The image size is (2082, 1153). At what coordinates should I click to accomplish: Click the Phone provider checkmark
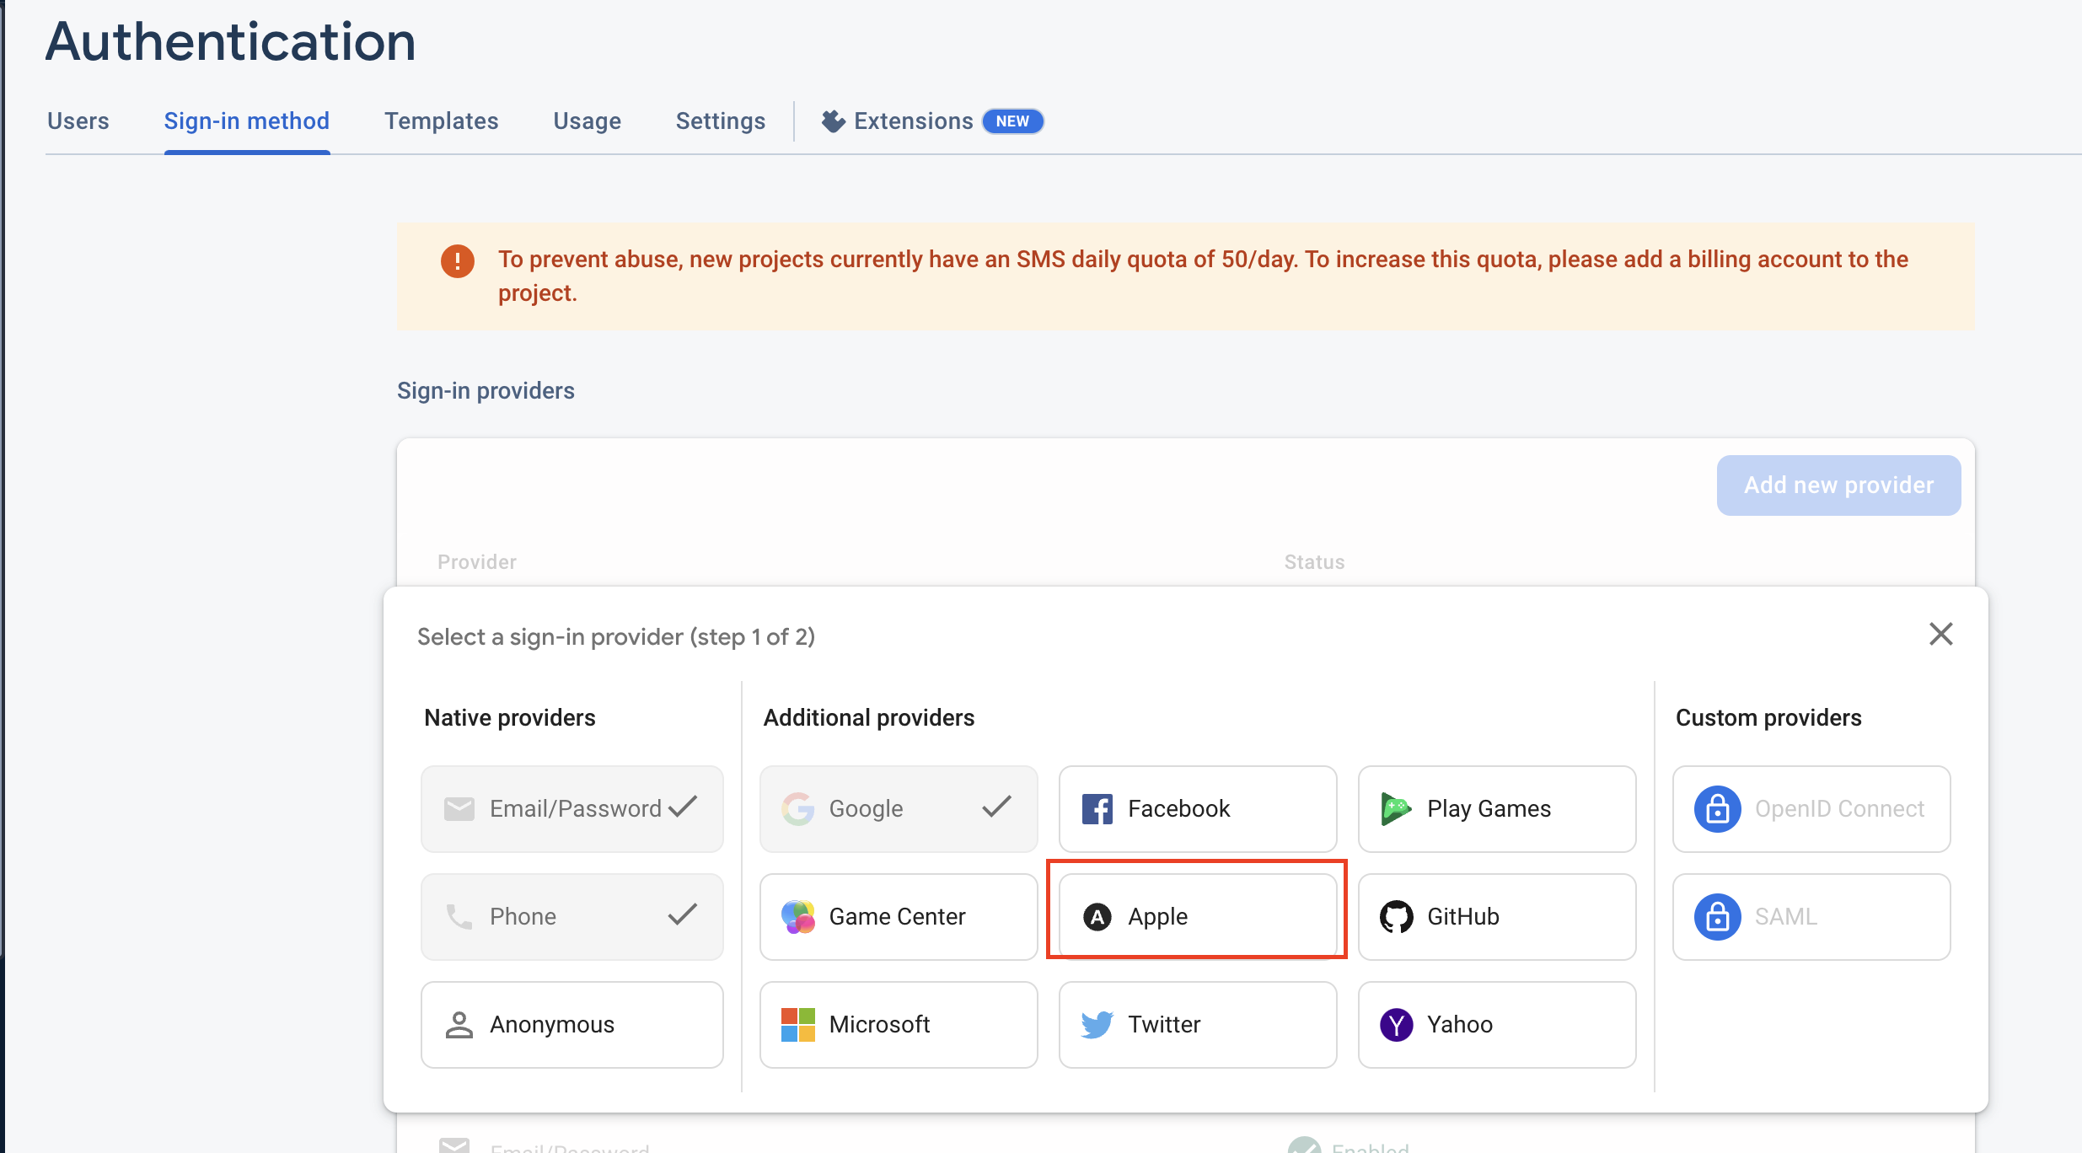pos(683,914)
